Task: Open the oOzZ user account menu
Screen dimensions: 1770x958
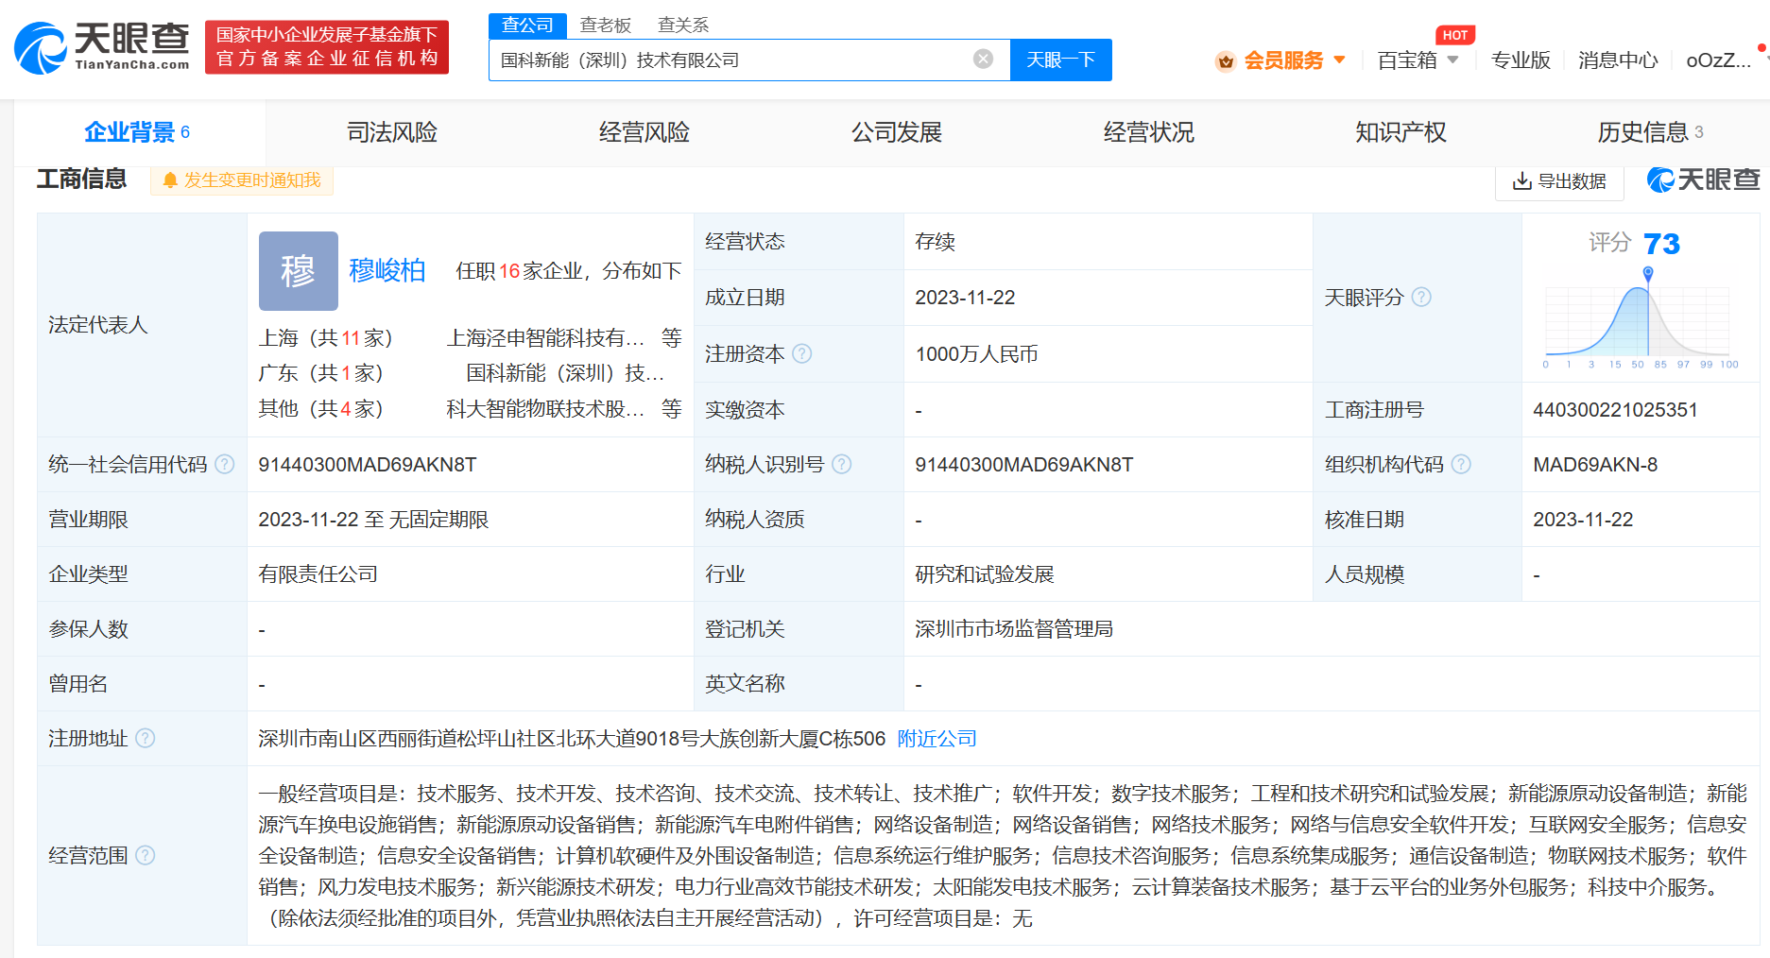Action: [x=1718, y=60]
